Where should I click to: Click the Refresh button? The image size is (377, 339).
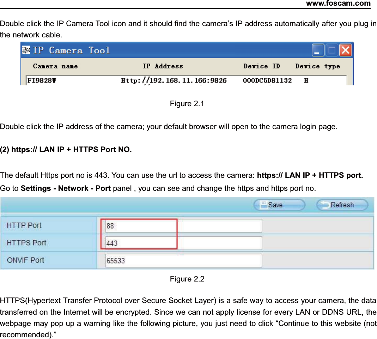point(342,205)
